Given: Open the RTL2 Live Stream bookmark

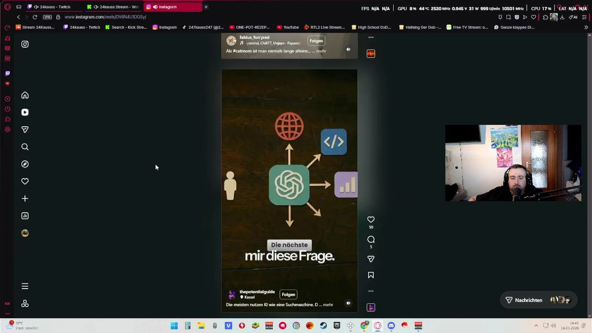Looking at the screenshot, I should coord(324,27).
